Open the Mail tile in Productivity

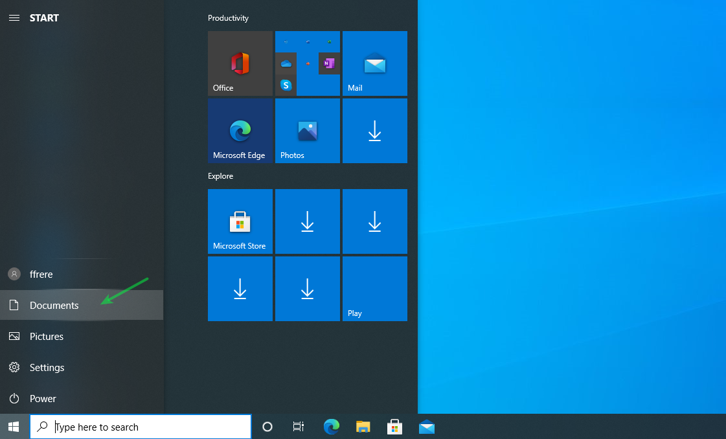point(375,63)
